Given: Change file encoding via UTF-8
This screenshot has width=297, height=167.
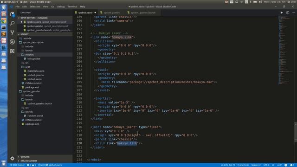Looking at the screenshot, I should pyautogui.click(x=266, y=165).
